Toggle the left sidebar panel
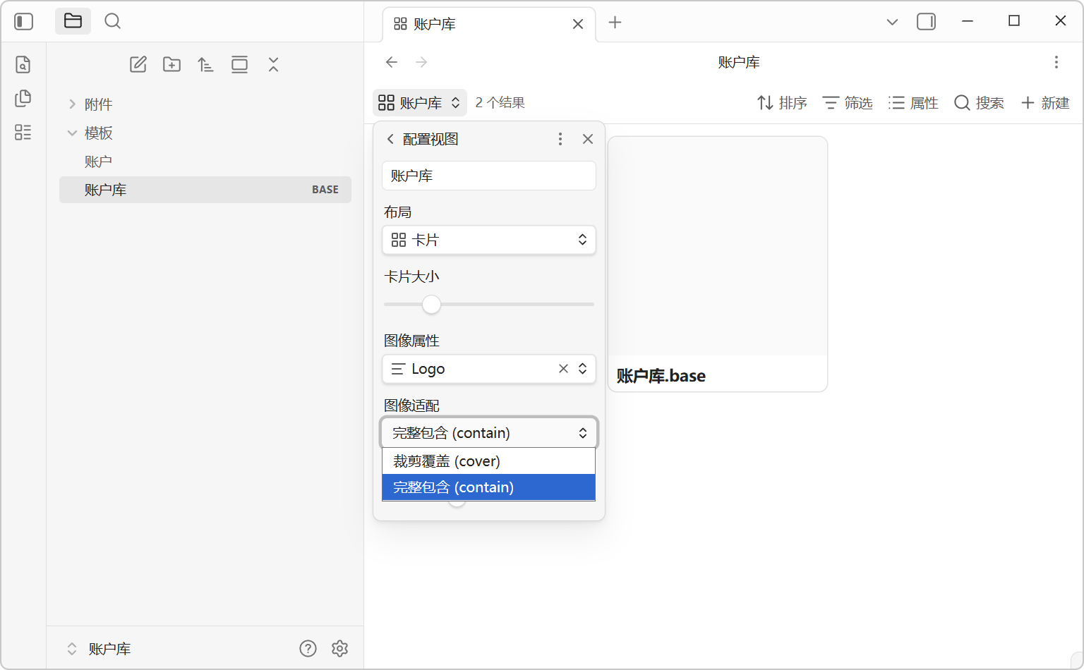This screenshot has height=670, width=1084. [x=24, y=21]
